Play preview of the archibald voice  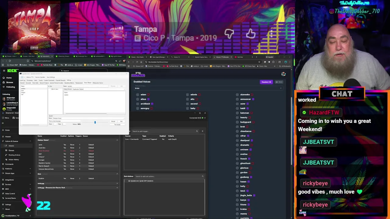(137, 104)
